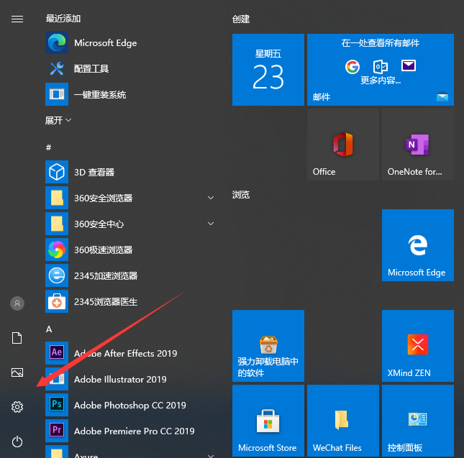
Task: Click 展开 to expand recently added
Action: (58, 120)
